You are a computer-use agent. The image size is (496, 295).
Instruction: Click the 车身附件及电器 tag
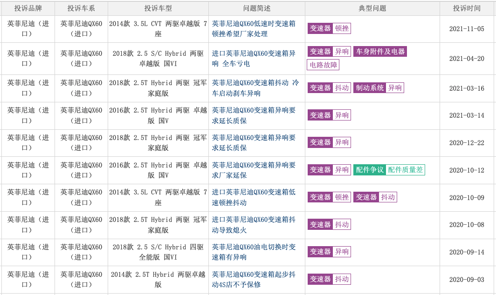tap(380, 52)
